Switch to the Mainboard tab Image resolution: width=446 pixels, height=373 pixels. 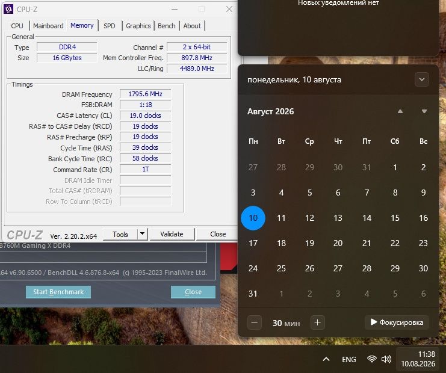(48, 26)
